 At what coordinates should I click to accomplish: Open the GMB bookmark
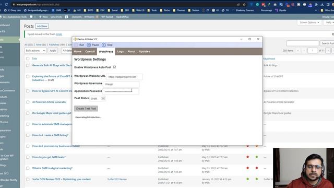click(56, 10)
